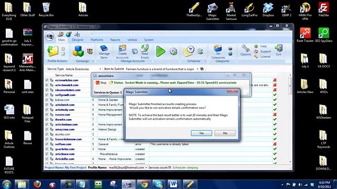
Task: Toggle checkbox for ideamarketers.com
Action: point(47,90)
